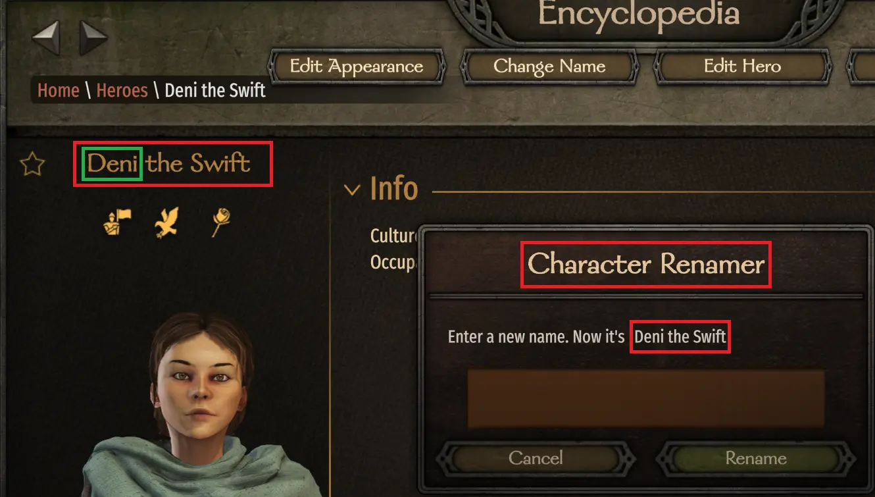This screenshot has height=497, width=875.
Task: Select the Info section header text
Action: [394, 189]
